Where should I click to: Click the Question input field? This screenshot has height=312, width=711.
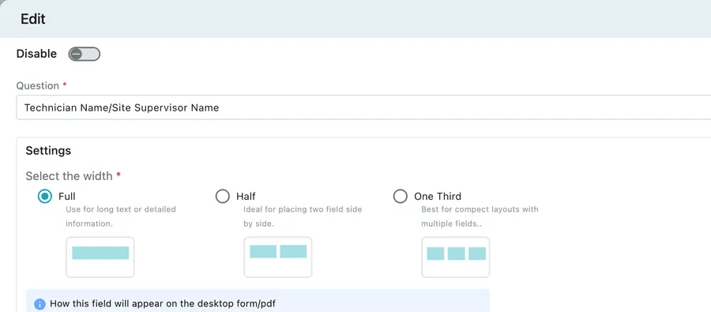pos(363,107)
